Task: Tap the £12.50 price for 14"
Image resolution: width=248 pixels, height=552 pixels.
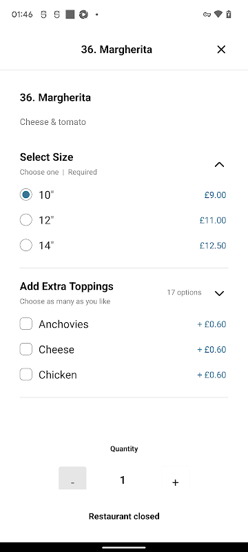Action: [213, 246]
